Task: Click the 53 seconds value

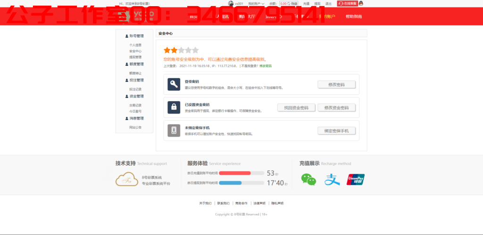Action: tap(270, 173)
